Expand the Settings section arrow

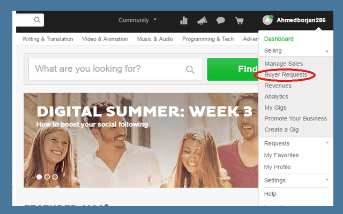click(x=327, y=180)
